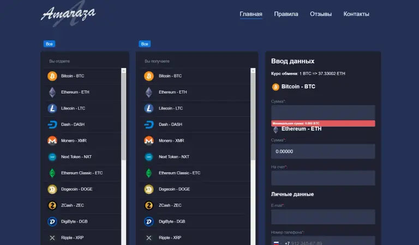The width and height of the screenshot is (419, 245).
Task: Open the Amaraza logo home link
Action: click(x=68, y=13)
